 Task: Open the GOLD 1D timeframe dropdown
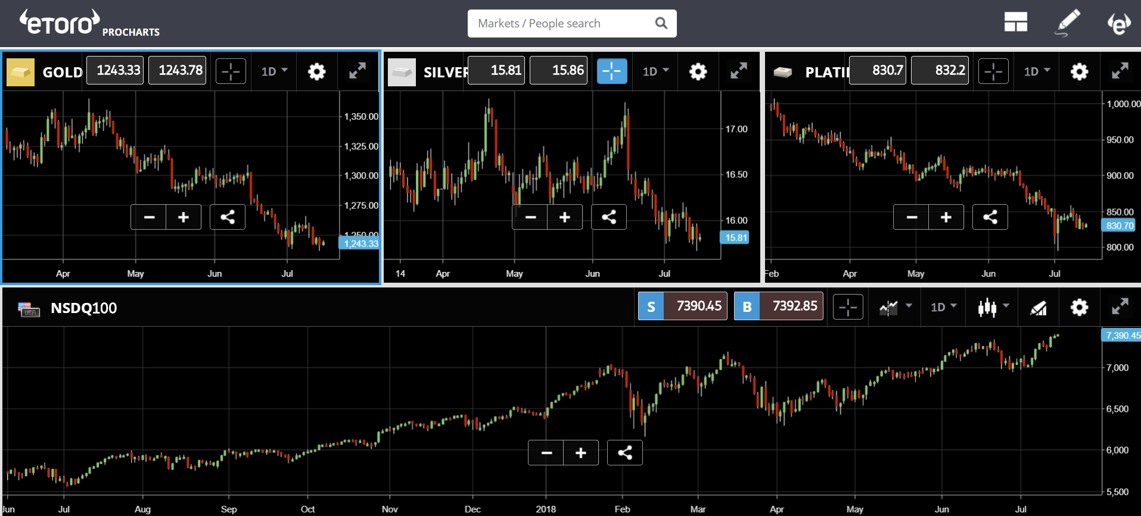pos(274,71)
